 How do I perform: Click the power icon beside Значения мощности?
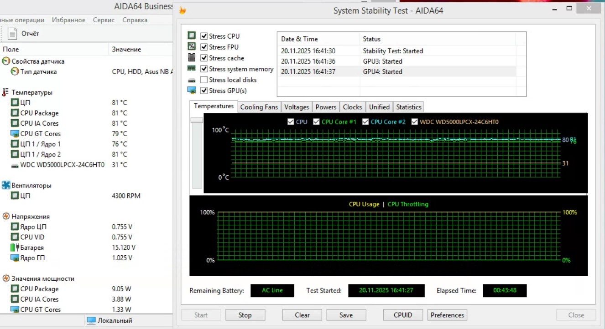pyautogui.click(x=6, y=278)
